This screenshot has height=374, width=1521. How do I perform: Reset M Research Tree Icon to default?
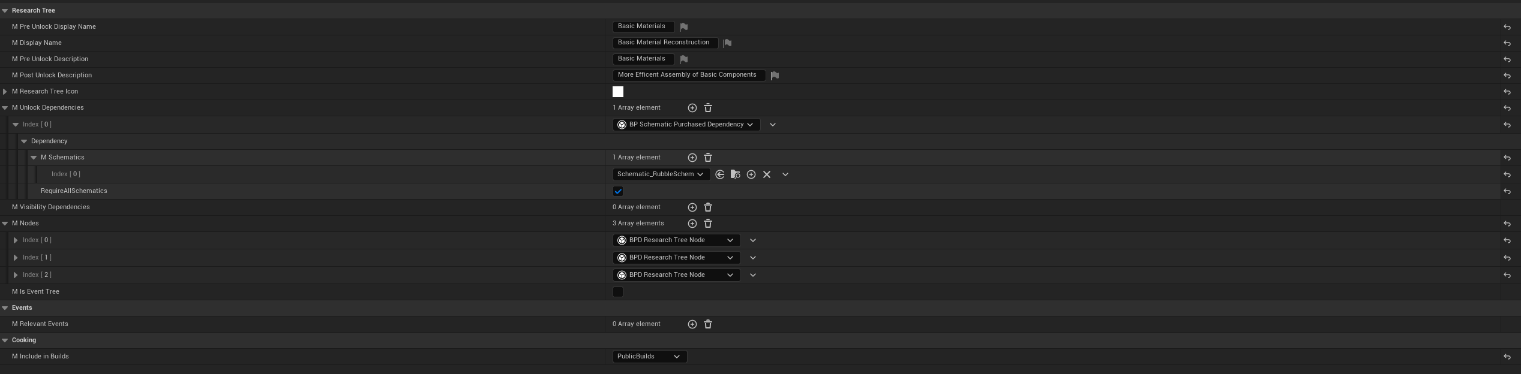point(1507,92)
